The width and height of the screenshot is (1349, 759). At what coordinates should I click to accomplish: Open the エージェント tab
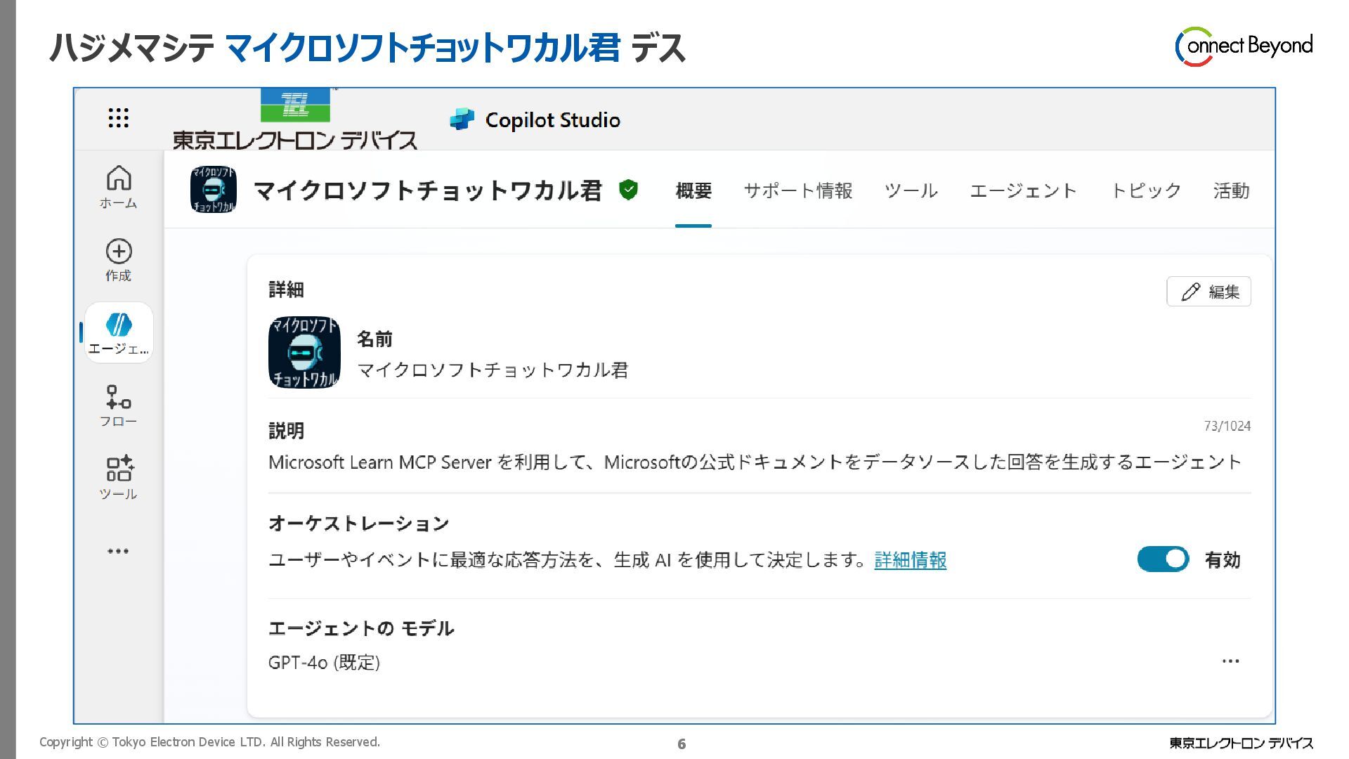tap(1023, 190)
